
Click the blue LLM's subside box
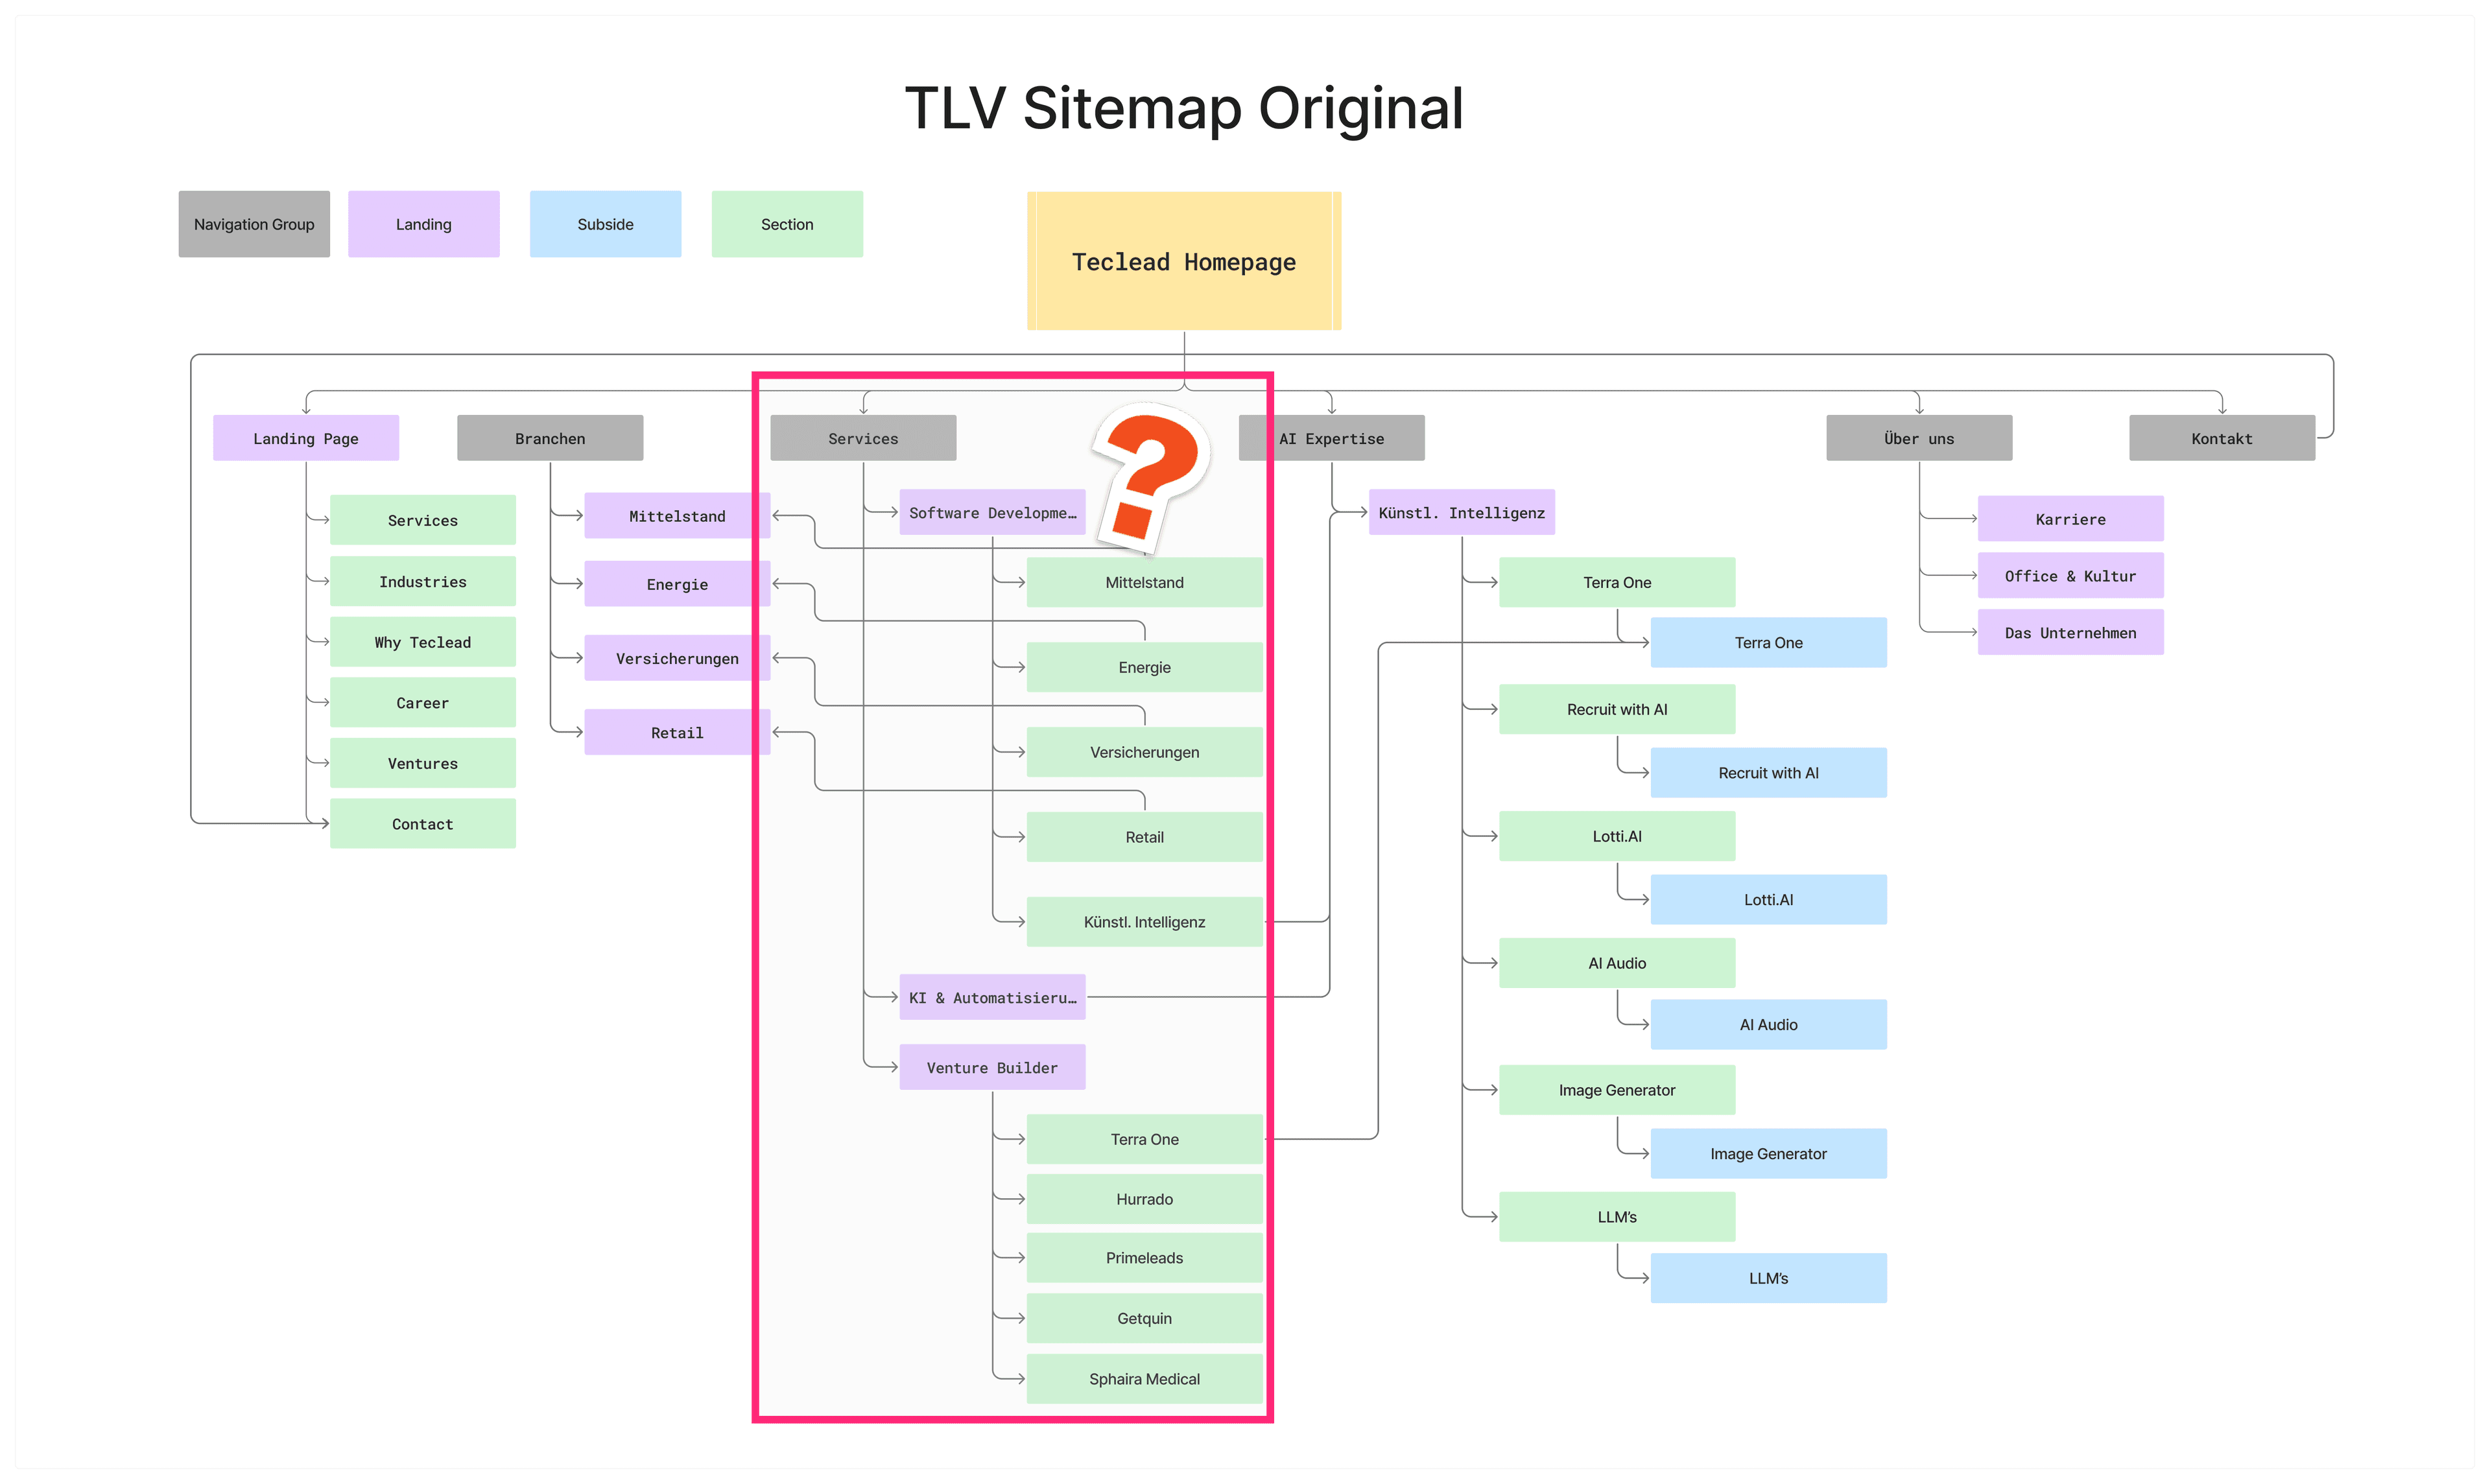point(1768,1278)
